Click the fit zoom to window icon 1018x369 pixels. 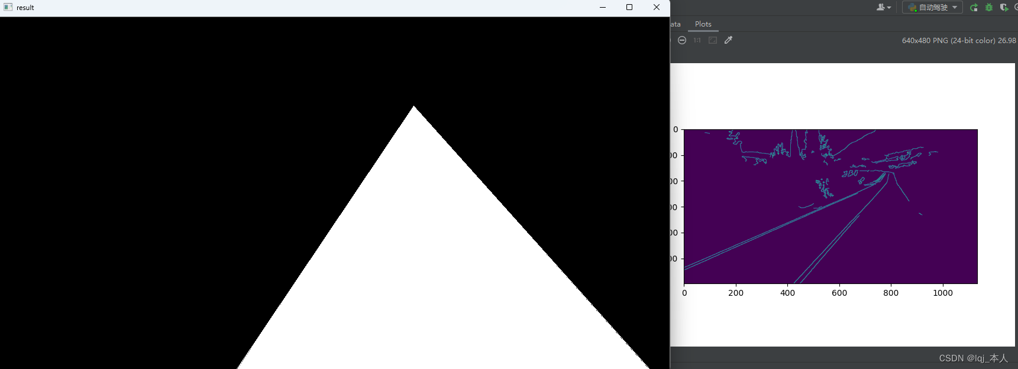(x=713, y=40)
